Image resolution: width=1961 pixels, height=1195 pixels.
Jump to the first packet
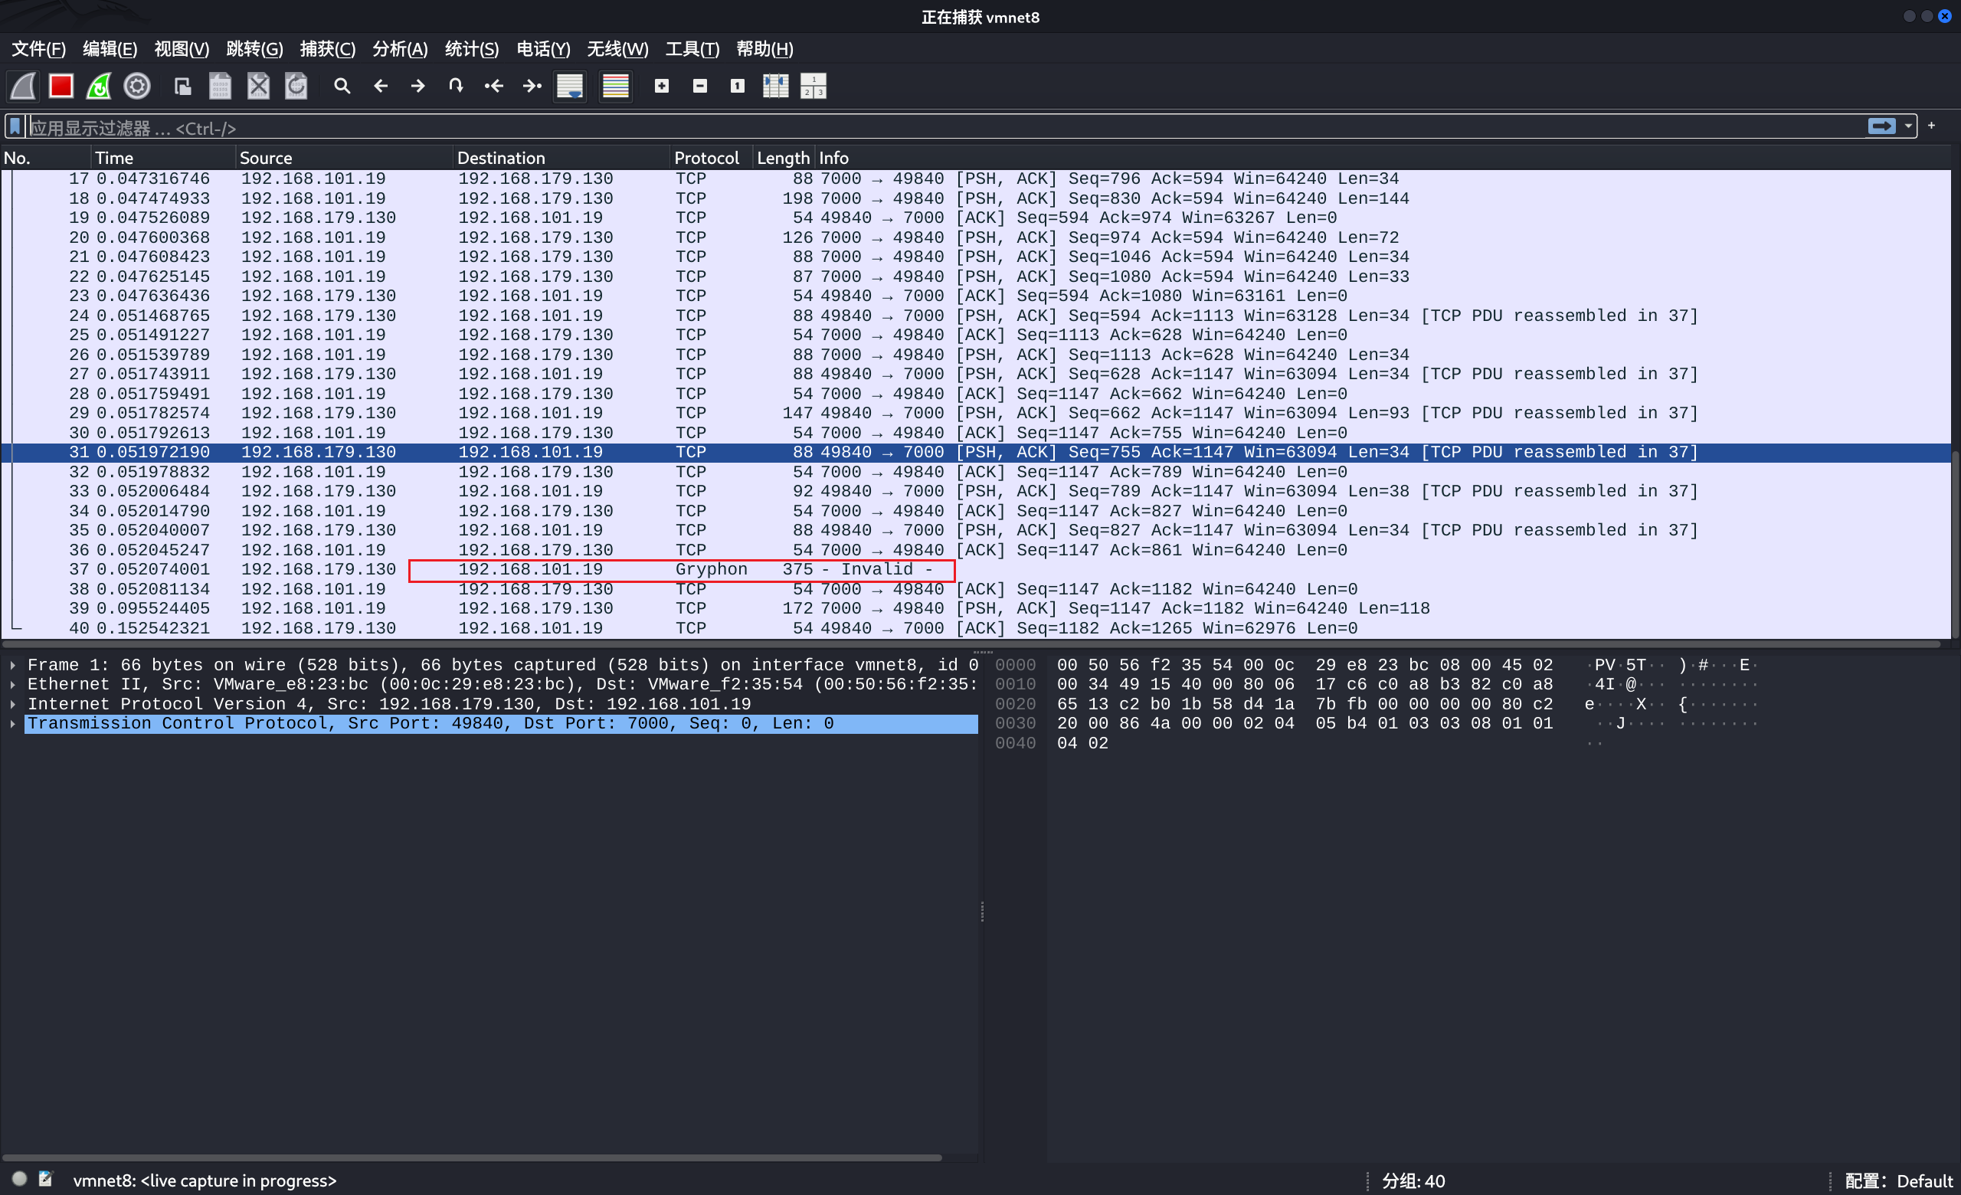[494, 86]
